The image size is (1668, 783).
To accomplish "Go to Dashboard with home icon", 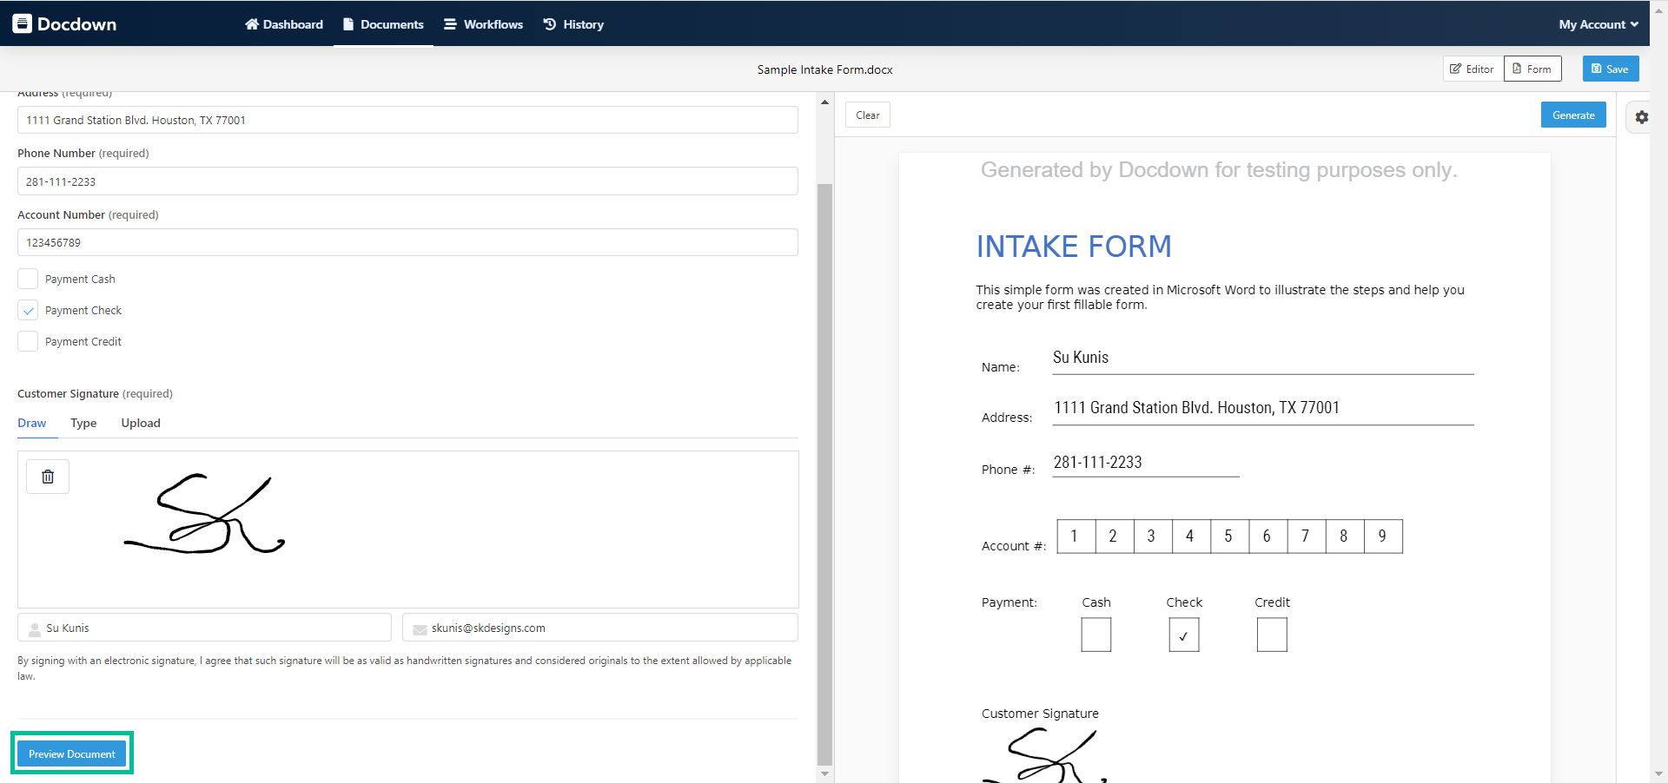I will click(x=284, y=24).
